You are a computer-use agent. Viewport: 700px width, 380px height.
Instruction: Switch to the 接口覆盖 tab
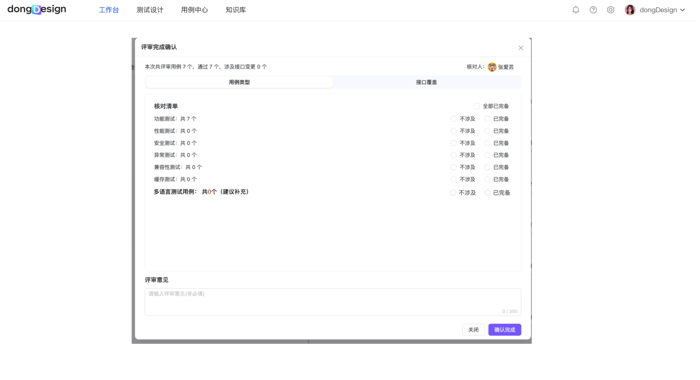[x=426, y=82]
